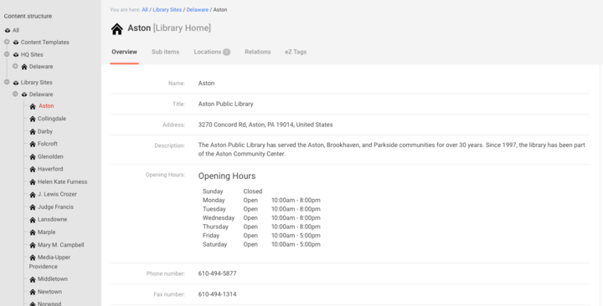Collapse the HQ Sites tree node
Image resolution: width=603 pixels, height=306 pixels.
pyautogui.click(x=7, y=54)
